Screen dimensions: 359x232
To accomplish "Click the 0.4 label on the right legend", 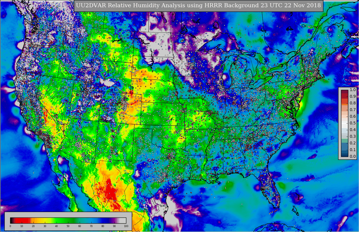I will click(x=353, y=130).
